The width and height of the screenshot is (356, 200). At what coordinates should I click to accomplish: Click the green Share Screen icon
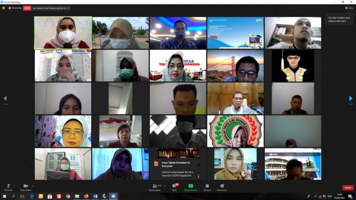[x=190, y=186]
